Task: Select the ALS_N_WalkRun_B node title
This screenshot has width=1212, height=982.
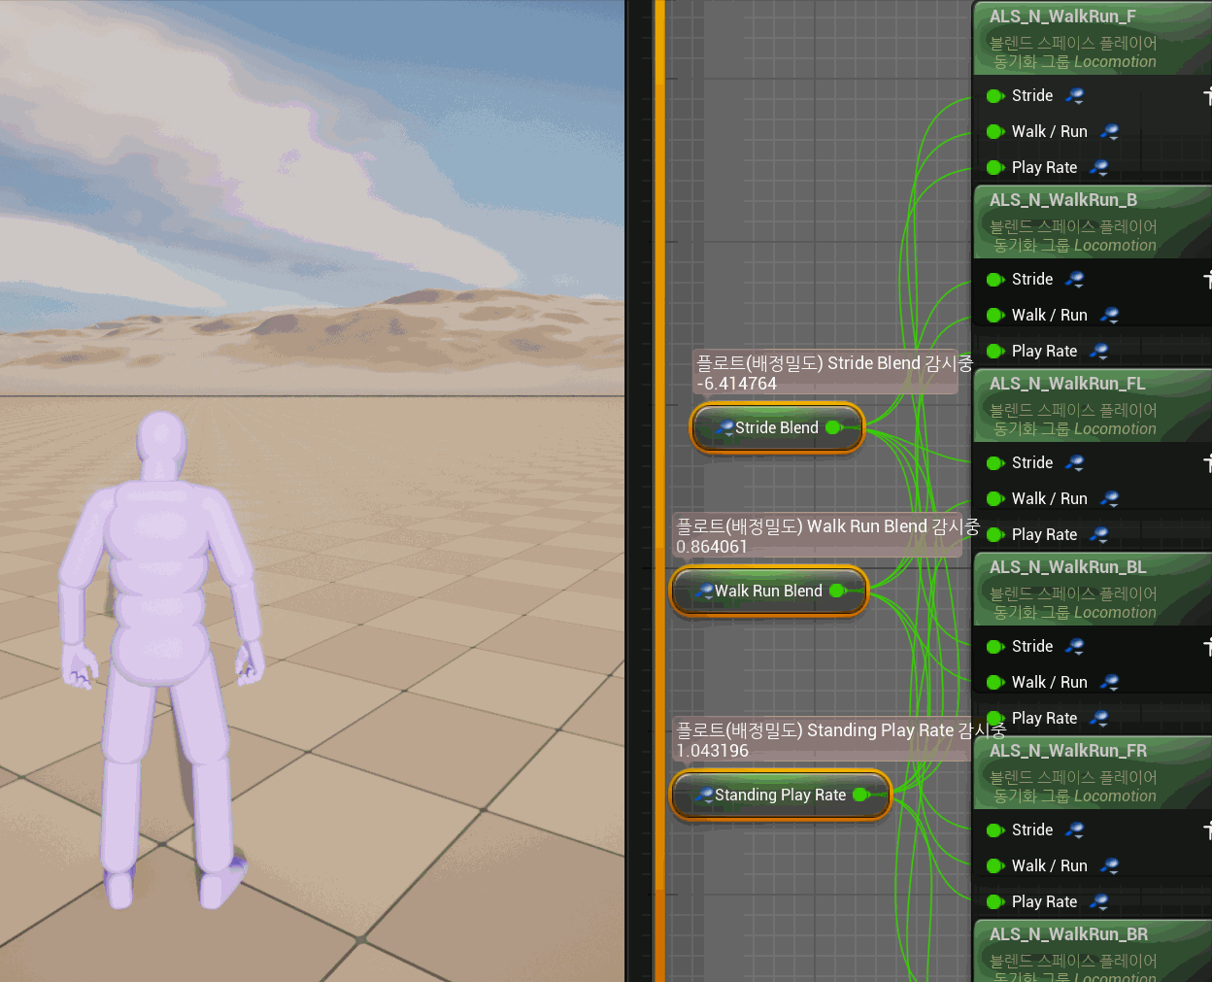Action: pyautogui.click(x=1063, y=200)
